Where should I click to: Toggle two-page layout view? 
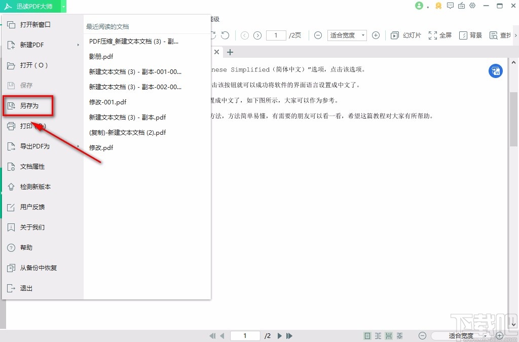tap(378, 335)
